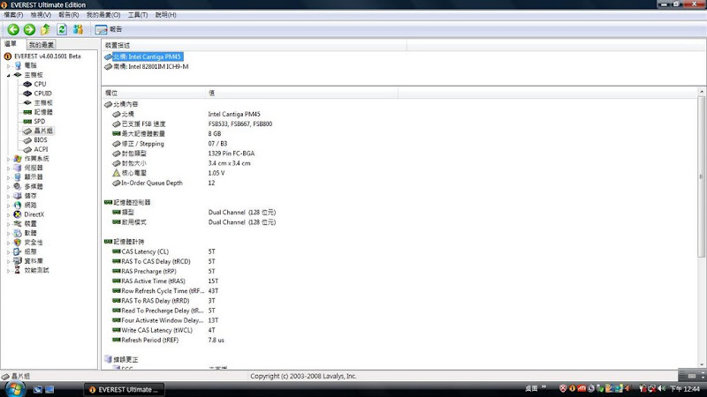Expand the 伺服器 tree node

point(8,168)
